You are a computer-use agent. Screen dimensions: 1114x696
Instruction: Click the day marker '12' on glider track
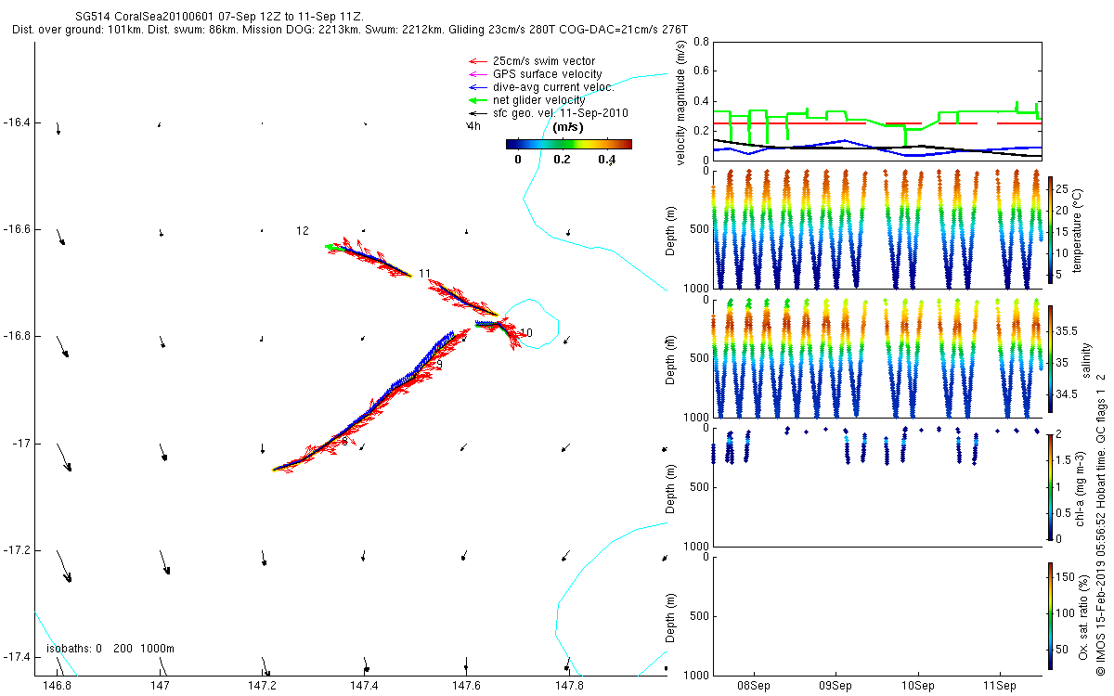click(303, 230)
